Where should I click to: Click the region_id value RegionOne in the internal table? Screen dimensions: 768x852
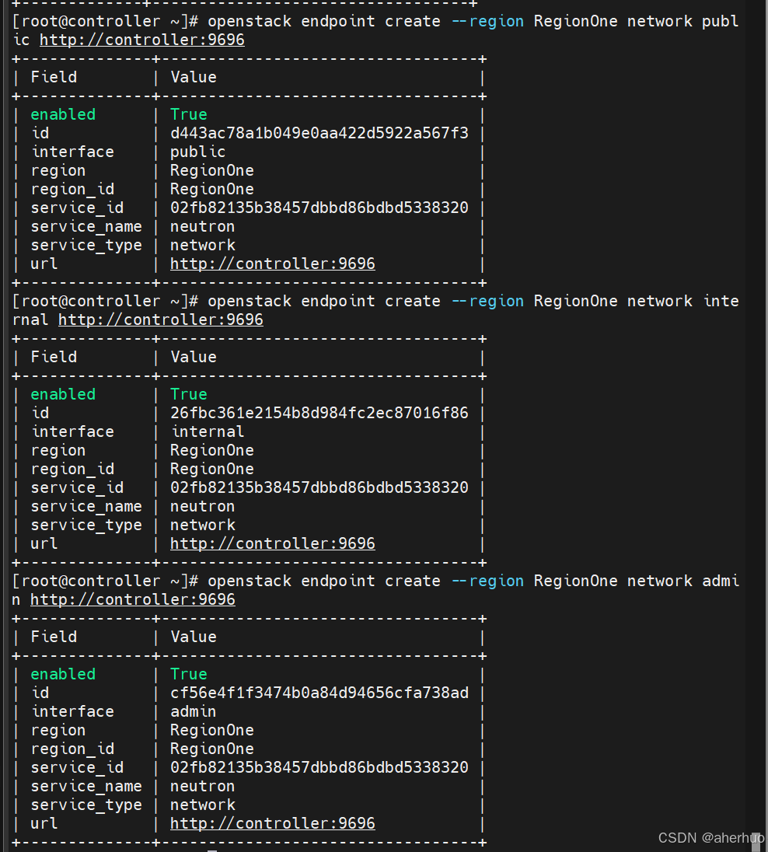point(212,469)
